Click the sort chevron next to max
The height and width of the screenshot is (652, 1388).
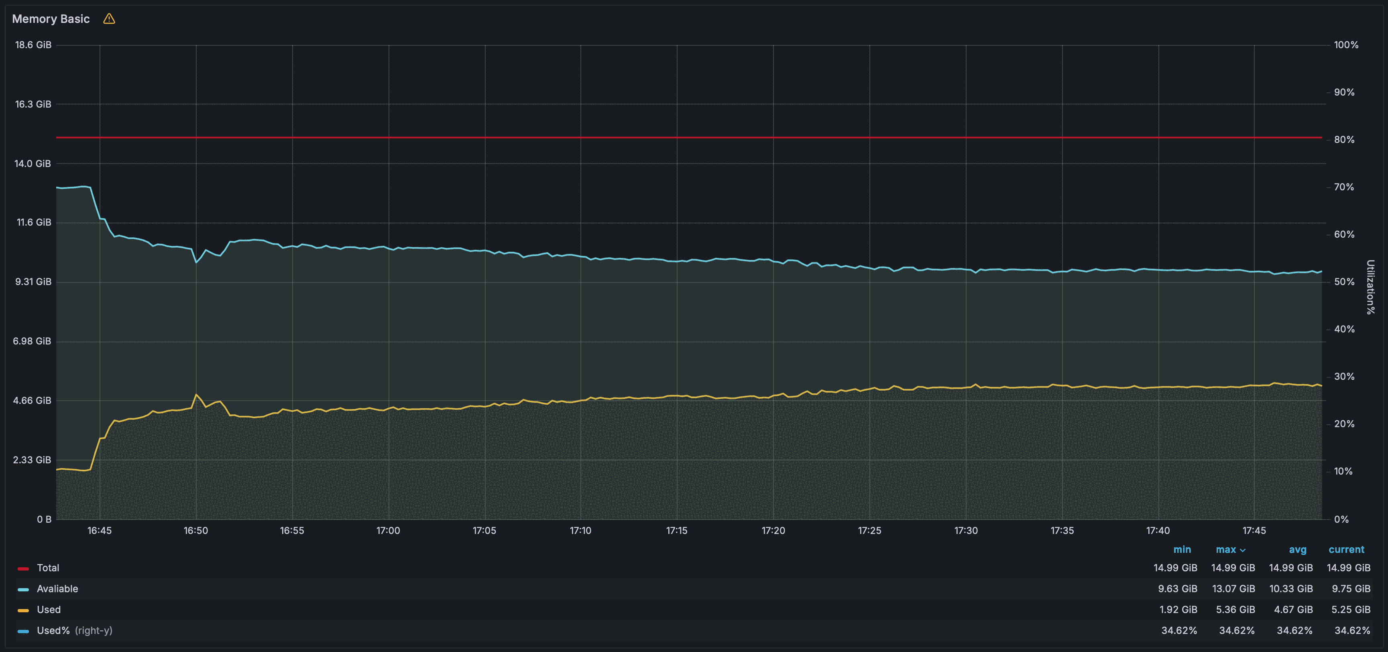pyautogui.click(x=1243, y=550)
